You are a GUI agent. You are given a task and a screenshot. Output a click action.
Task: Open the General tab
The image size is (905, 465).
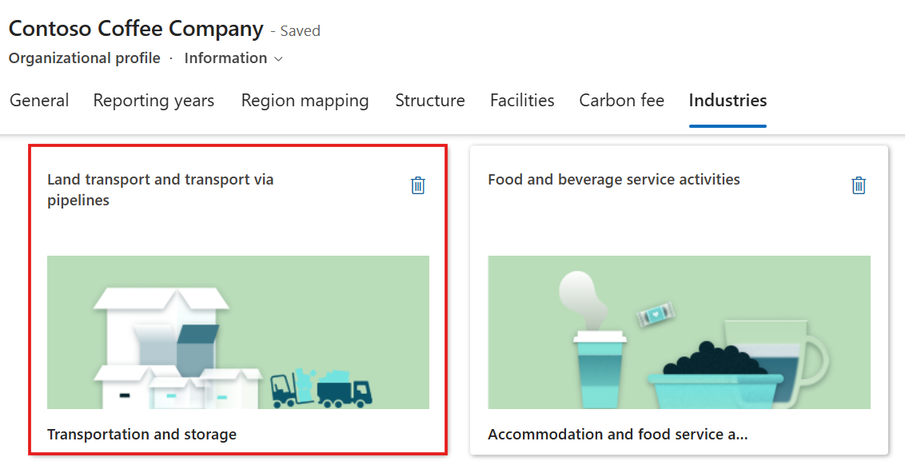pos(39,101)
